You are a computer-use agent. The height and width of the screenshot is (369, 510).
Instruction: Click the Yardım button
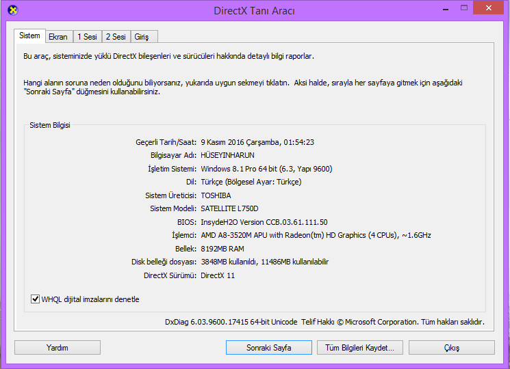pyautogui.click(x=58, y=348)
